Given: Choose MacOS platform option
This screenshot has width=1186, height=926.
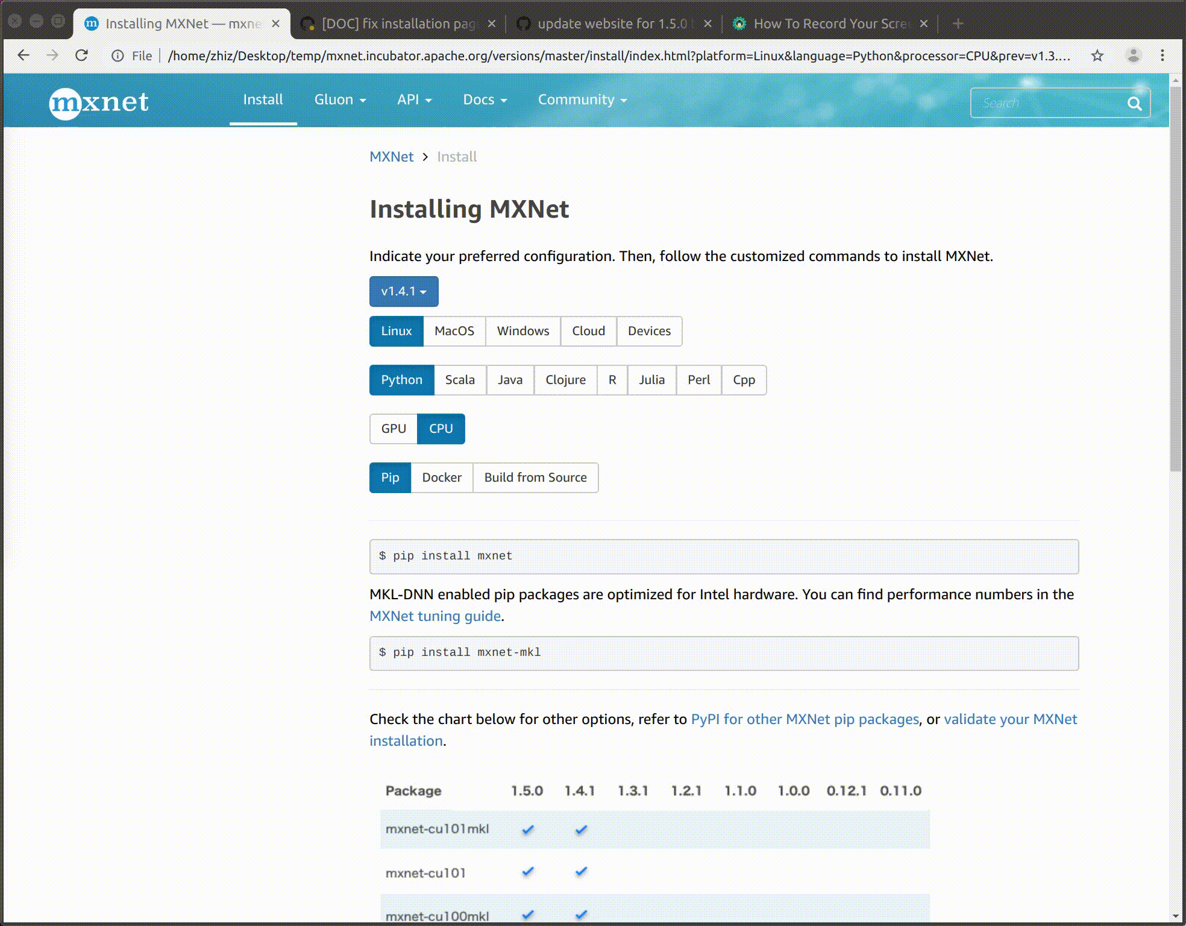Looking at the screenshot, I should [x=454, y=331].
